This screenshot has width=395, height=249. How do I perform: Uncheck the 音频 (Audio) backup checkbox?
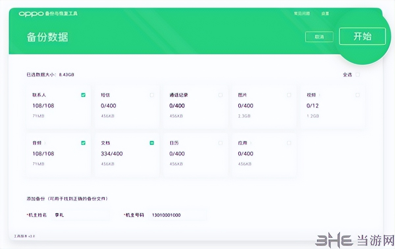click(83, 143)
